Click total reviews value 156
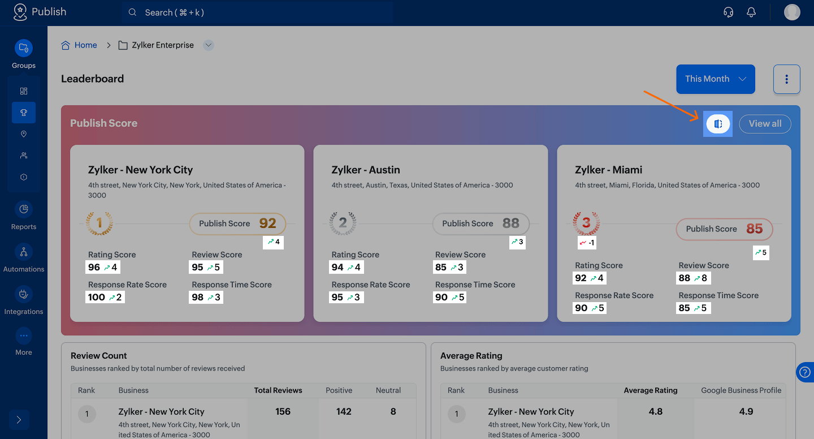The image size is (814, 439). [x=283, y=412]
